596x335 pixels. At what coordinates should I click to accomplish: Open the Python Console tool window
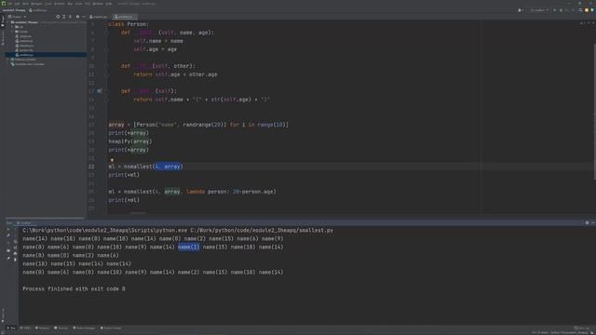point(111,328)
